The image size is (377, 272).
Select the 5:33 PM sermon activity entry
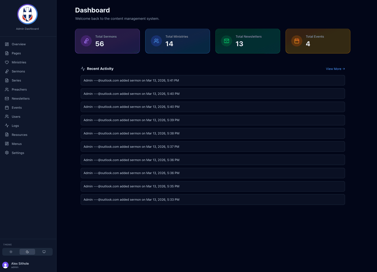point(213,200)
